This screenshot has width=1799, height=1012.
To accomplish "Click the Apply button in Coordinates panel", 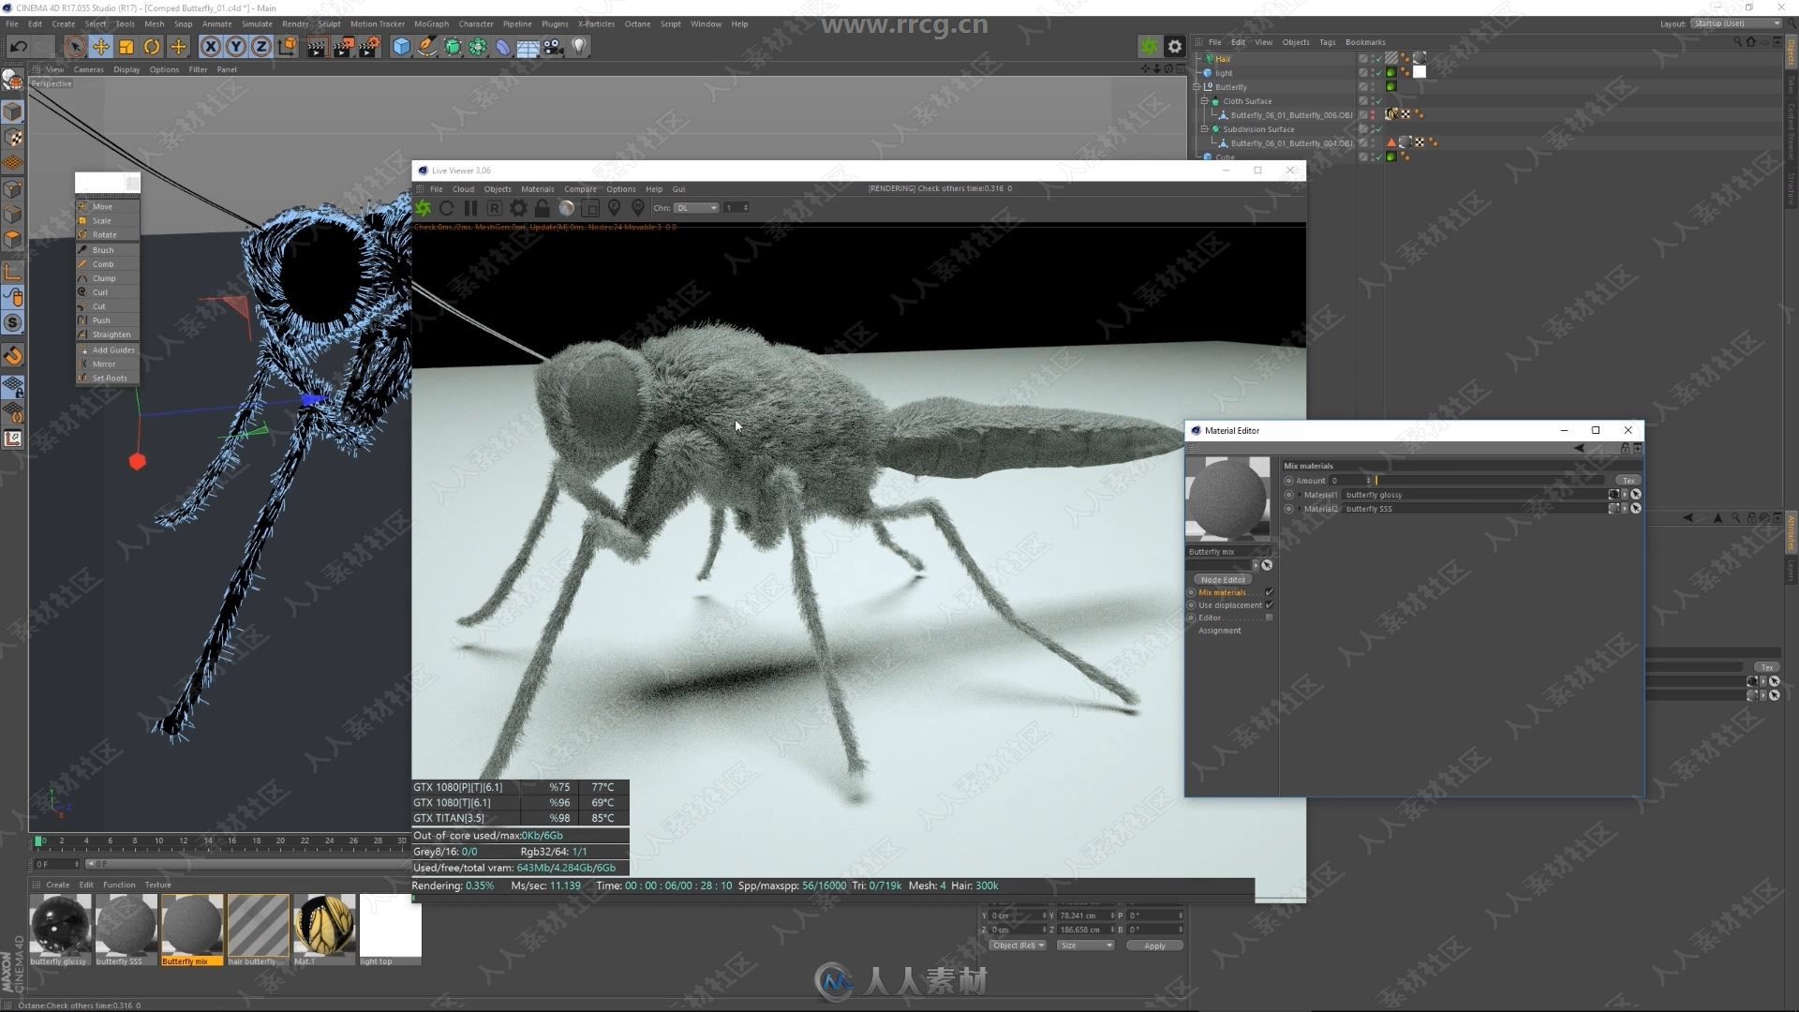I will point(1154,946).
